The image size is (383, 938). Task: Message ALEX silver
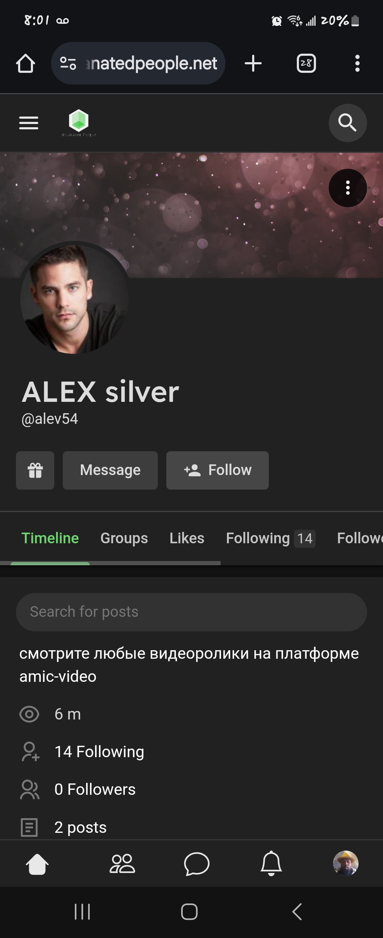tap(110, 470)
